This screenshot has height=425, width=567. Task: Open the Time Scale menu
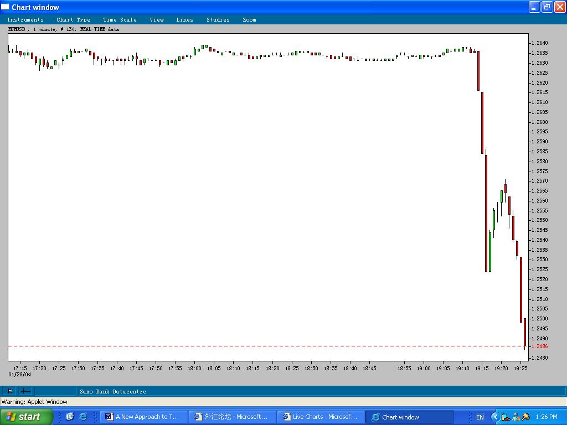click(x=120, y=20)
